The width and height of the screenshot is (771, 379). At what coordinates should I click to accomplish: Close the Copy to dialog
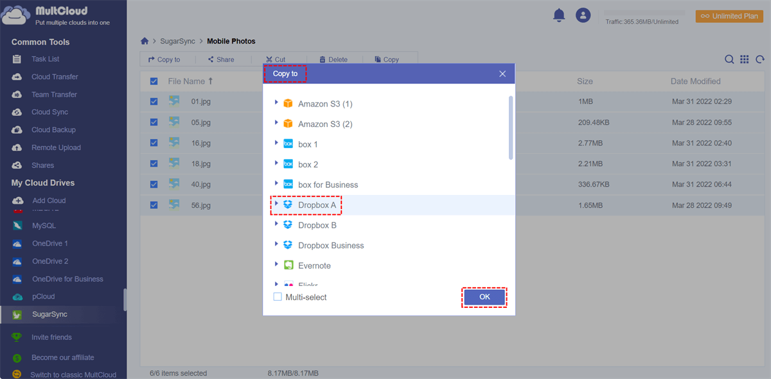502,74
